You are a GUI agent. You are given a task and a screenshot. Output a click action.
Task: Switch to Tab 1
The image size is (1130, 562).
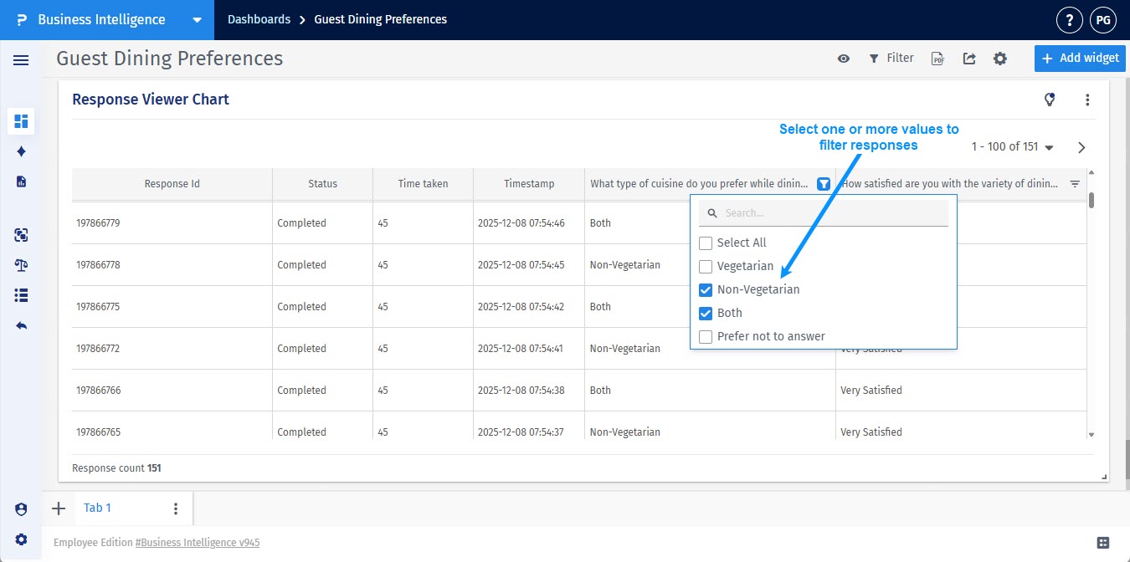97,508
